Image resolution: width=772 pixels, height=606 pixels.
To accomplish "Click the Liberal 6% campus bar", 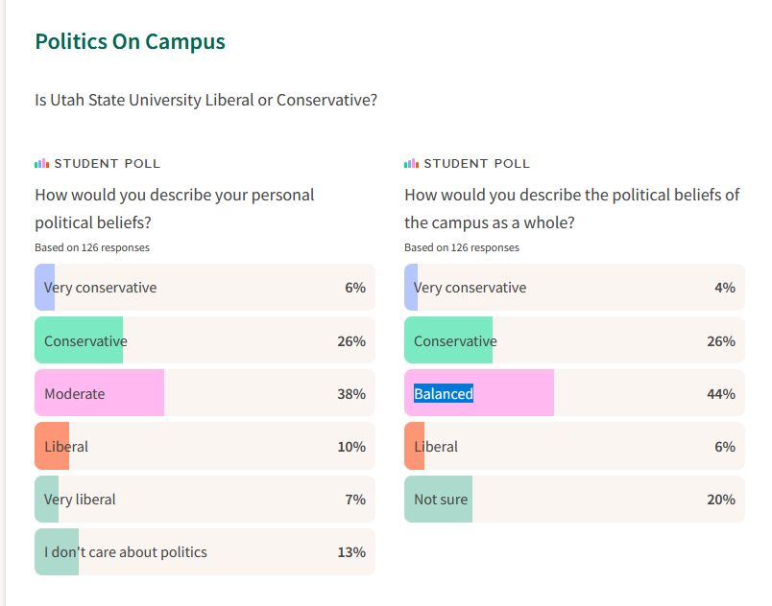I will (574, 446).
